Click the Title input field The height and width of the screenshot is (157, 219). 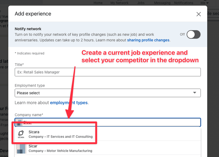pos(108,72)
